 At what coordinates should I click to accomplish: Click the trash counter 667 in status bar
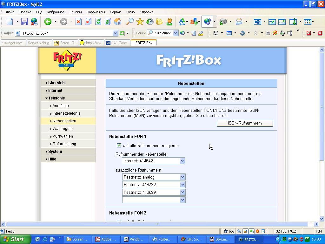point(229,231)
